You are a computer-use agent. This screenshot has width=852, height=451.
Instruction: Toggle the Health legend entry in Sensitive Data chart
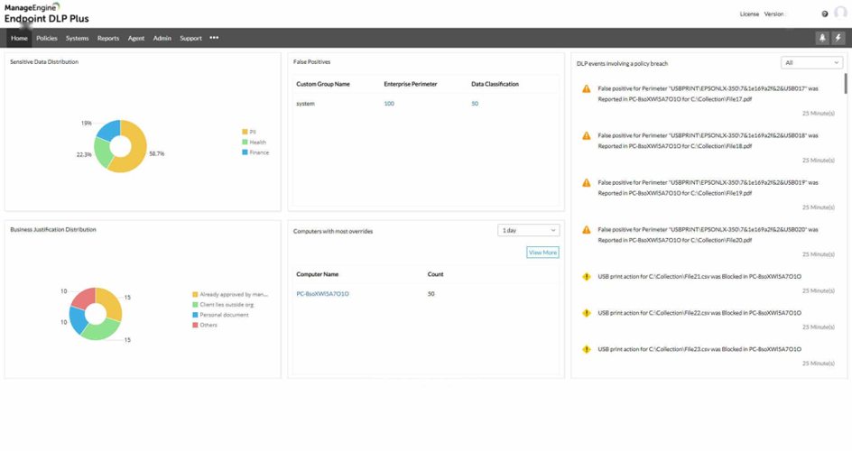[257, 143]
